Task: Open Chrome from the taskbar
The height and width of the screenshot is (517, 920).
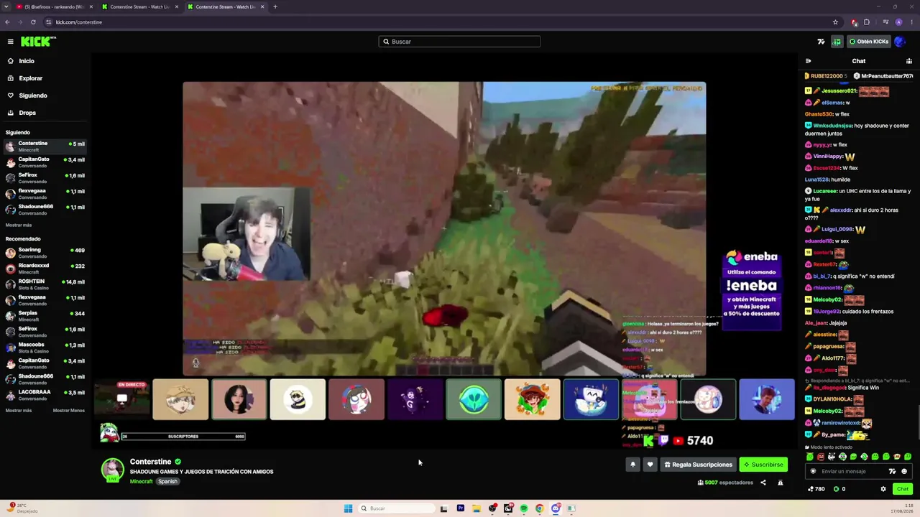Action: [x=539, y=508]
